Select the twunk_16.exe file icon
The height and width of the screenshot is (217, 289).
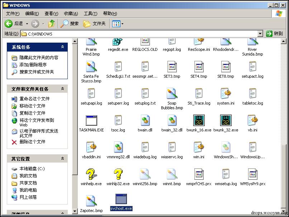[x=199, y=120]
